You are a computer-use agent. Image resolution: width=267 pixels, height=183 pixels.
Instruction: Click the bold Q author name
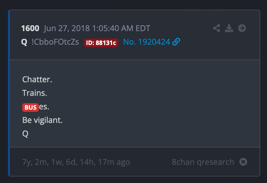click(x=24, y=42)
